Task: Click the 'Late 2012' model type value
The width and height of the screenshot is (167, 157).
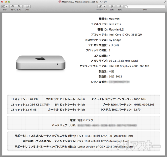Action: click(x=115, y=24)
